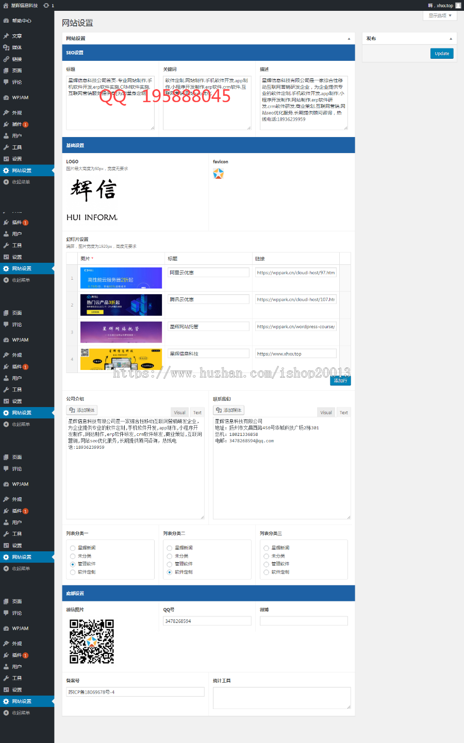Screen dimensions: 464x743
Task: Click the 星辉信息科技 slide title field
Action: point(209,353)
